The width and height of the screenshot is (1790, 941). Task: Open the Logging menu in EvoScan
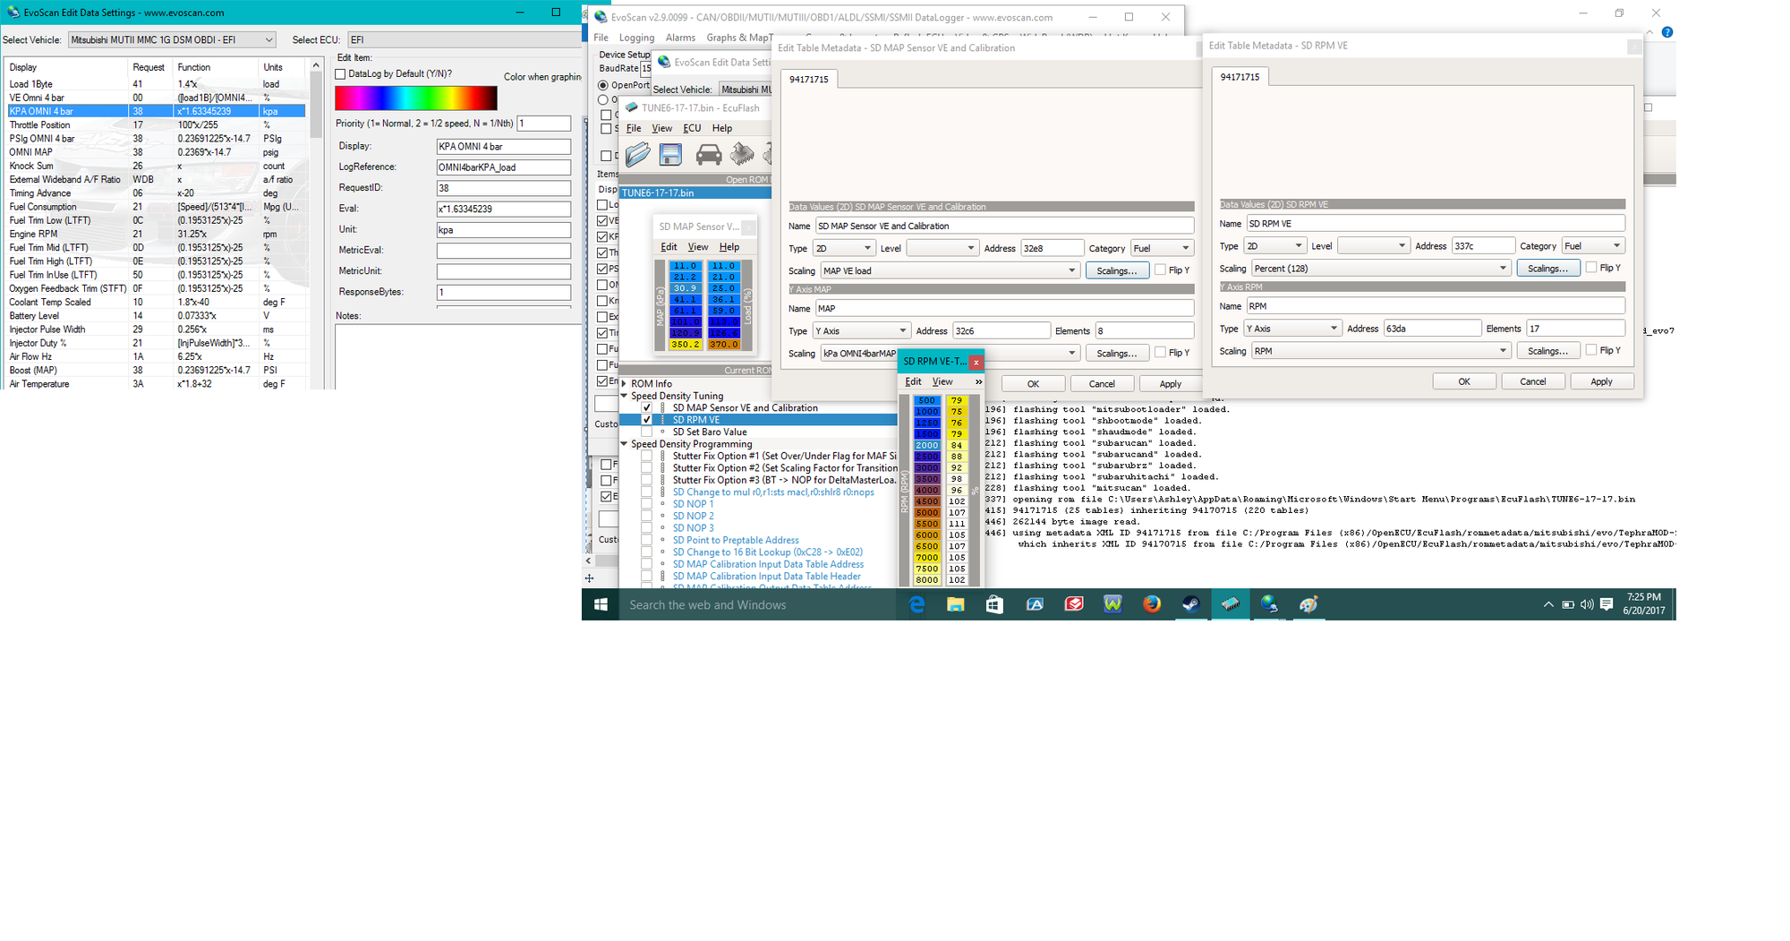click(x=636, y=38)
